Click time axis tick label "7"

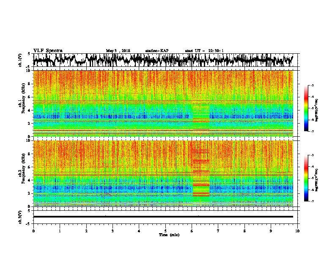pyautogui.click(x=218, y=231)
